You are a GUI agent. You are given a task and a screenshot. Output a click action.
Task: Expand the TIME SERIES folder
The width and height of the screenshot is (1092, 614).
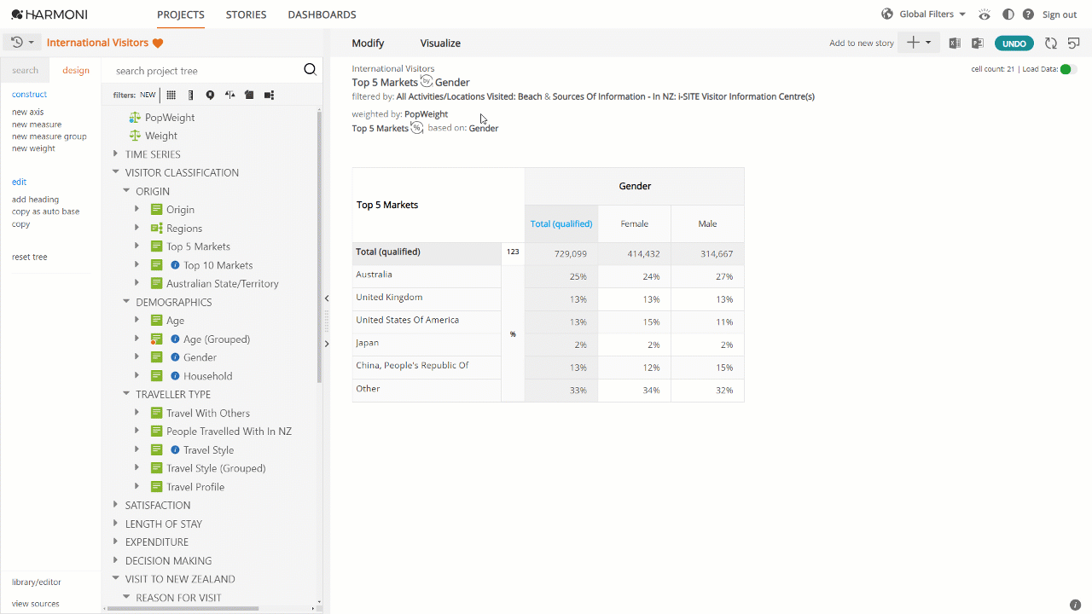click(x=116, y=154)
